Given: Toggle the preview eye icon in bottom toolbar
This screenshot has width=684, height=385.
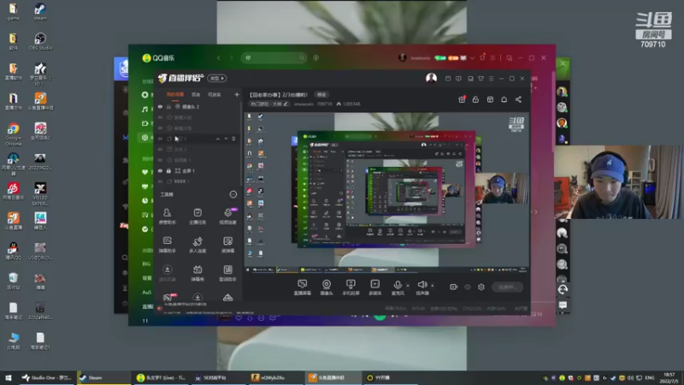Looking at the screenshot, I should (468, 287).
